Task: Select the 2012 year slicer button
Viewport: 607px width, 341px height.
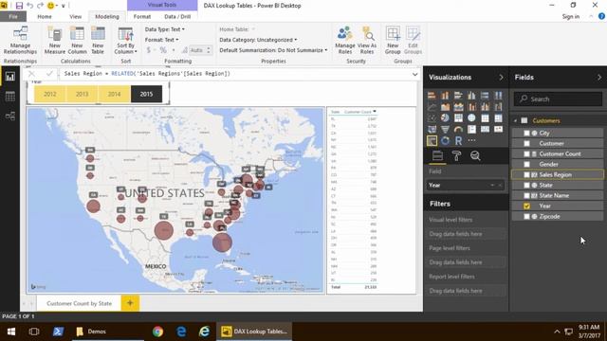Action: coord(50,94)
